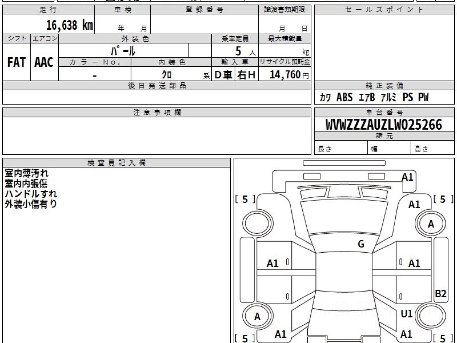Viewport: 457px width, 343px height.
Task: Select the inspector note 室内内張傷
Action: pyautogui.click(x=26, y=184)
